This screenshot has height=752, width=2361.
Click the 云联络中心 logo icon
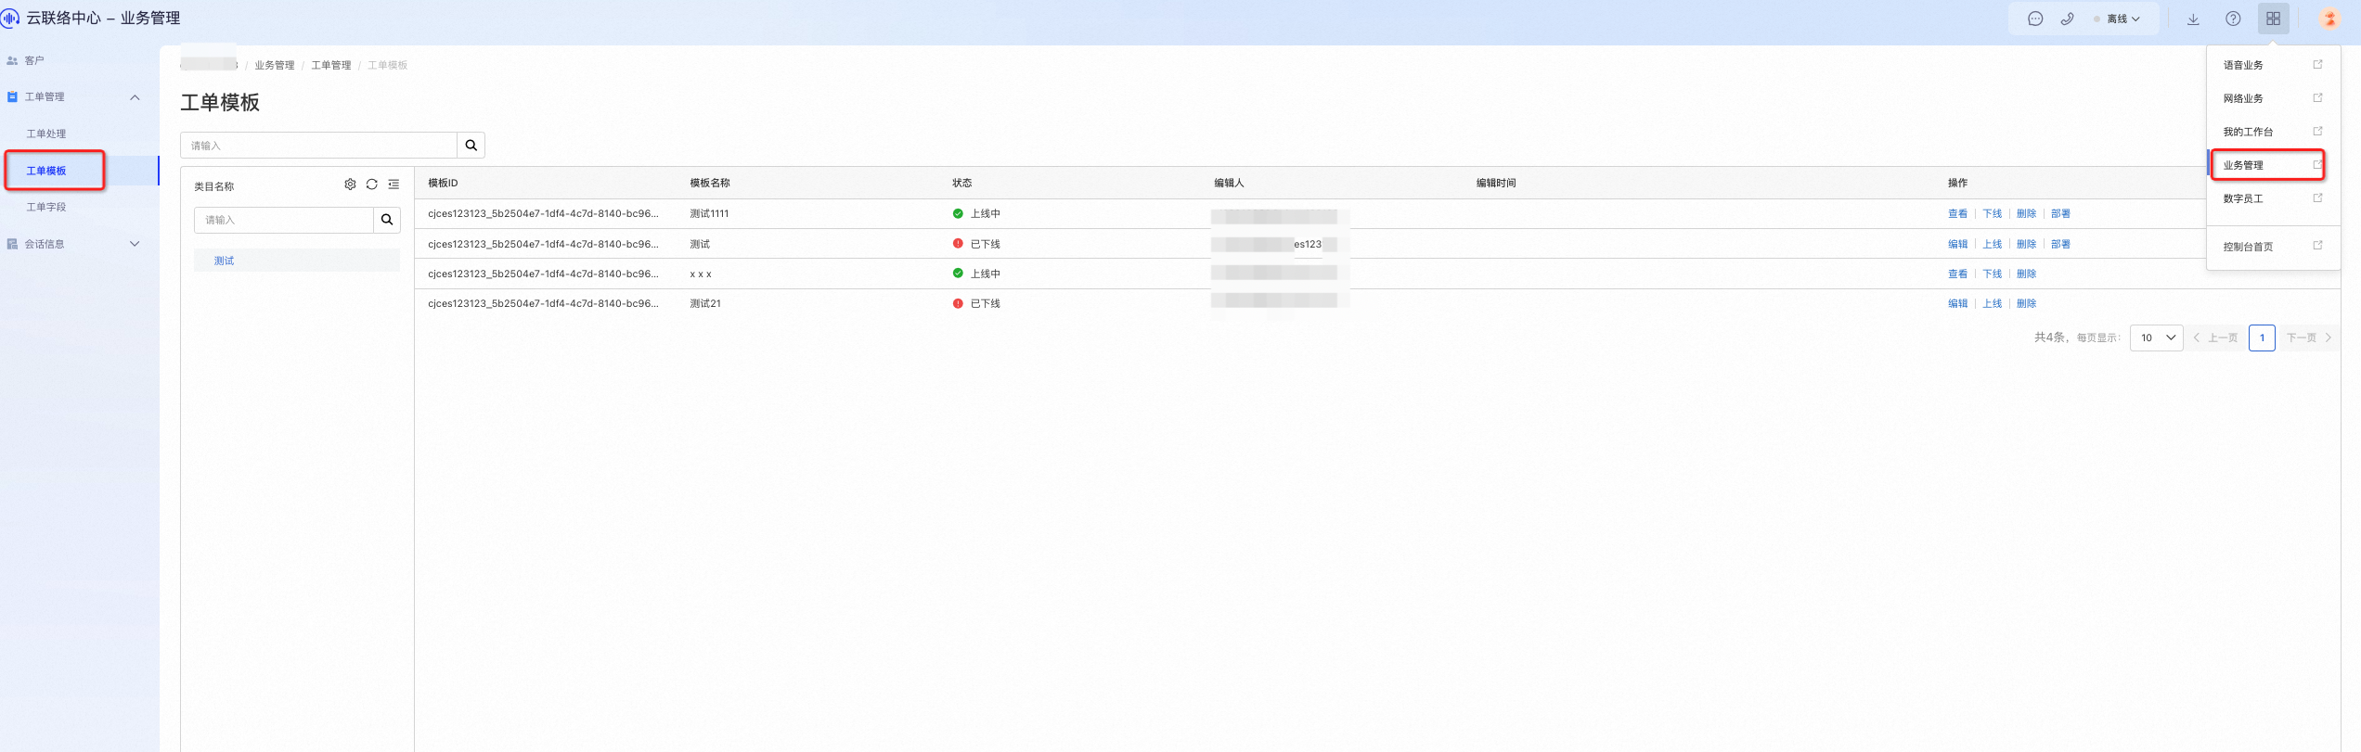click(x=10, y=18)
